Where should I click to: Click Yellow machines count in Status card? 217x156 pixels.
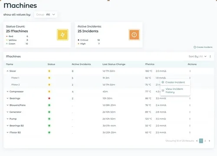pos(27,40)
